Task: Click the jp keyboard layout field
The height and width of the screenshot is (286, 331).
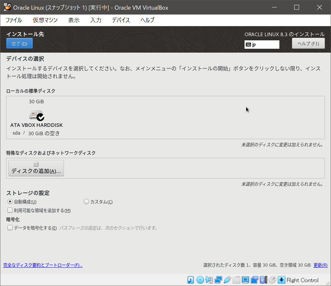Action: point(262,45)
